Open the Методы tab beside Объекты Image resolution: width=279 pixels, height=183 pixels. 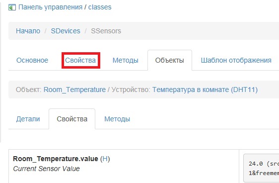coord(126,60)
